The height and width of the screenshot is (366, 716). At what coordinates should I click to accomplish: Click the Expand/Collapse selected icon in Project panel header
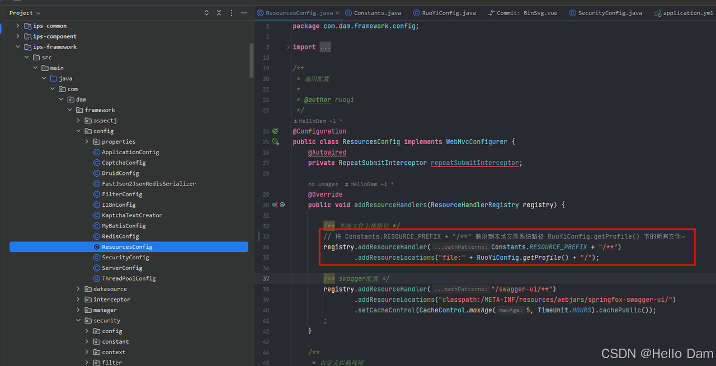click(206, 13)
